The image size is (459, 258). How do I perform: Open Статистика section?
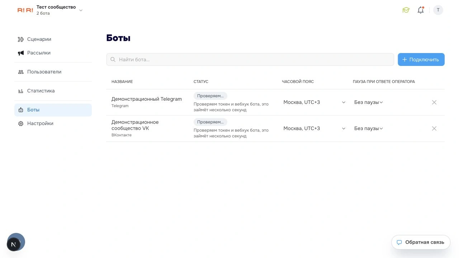point(53,91)
